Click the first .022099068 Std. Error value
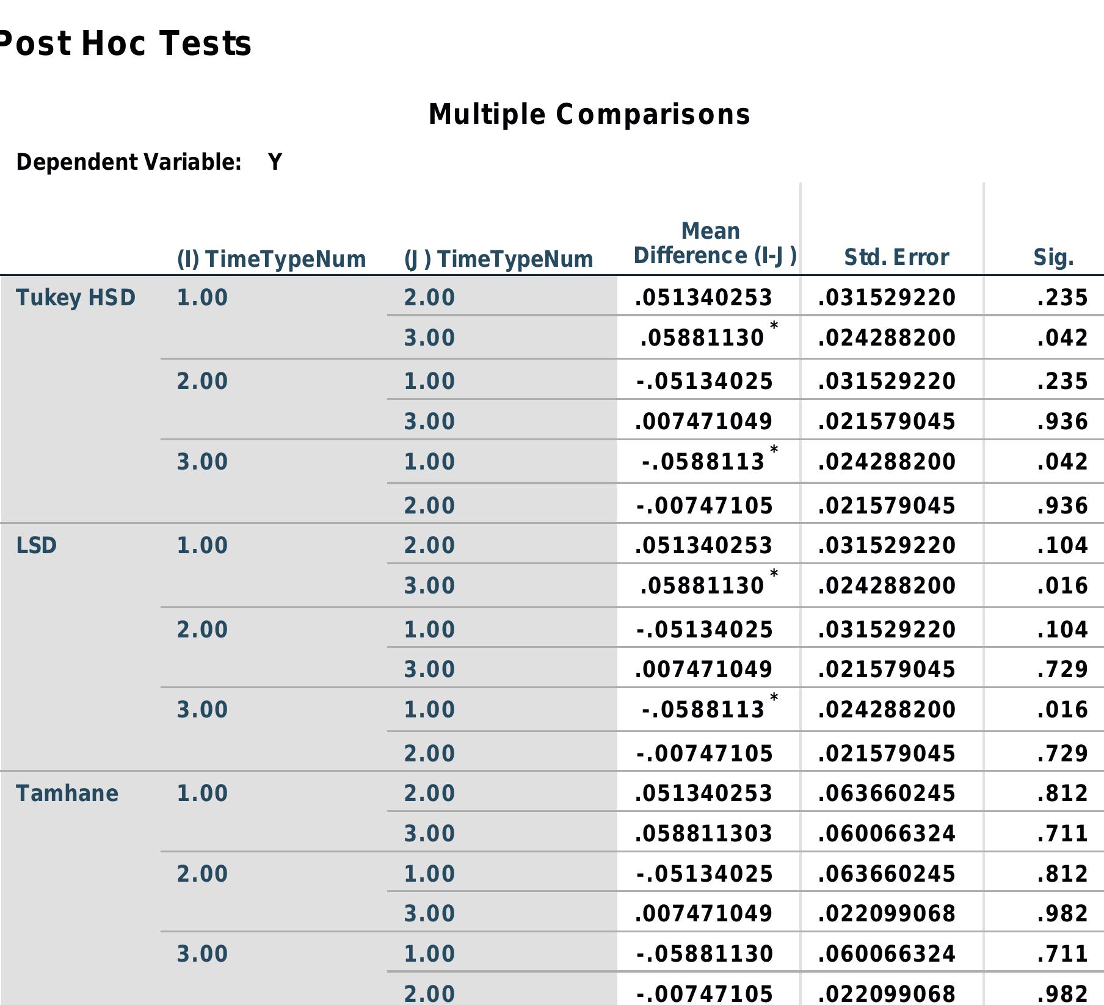Viewport: 1104px width, 1005px height. [x=886, y=913]
